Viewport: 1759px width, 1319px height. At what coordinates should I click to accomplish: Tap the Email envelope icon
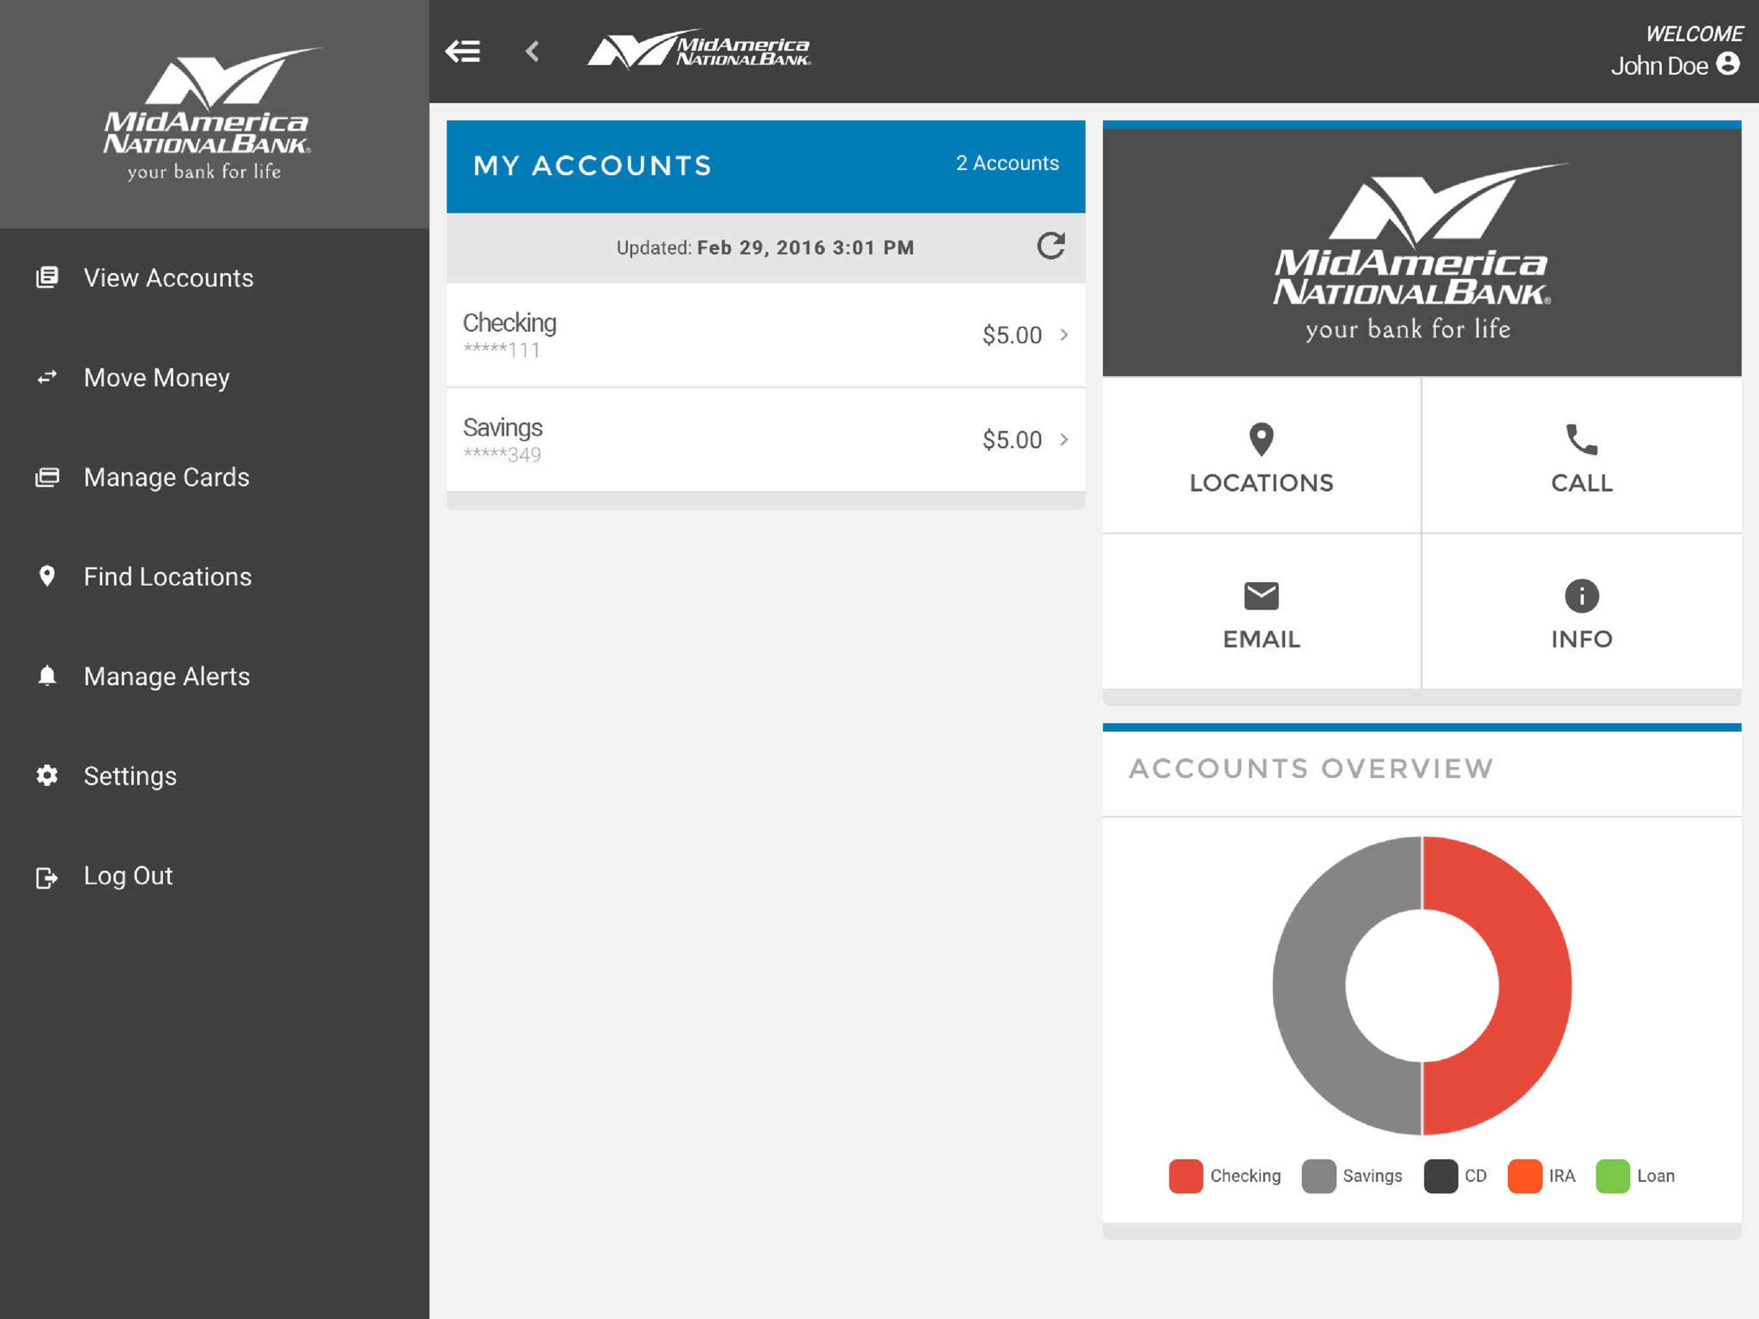(1261, 596)
